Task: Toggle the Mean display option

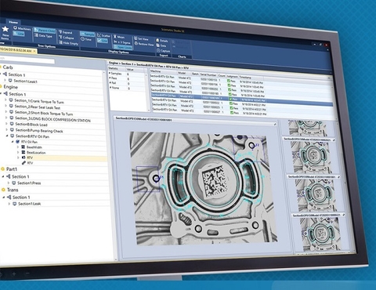Action: [x=119, y=37]
